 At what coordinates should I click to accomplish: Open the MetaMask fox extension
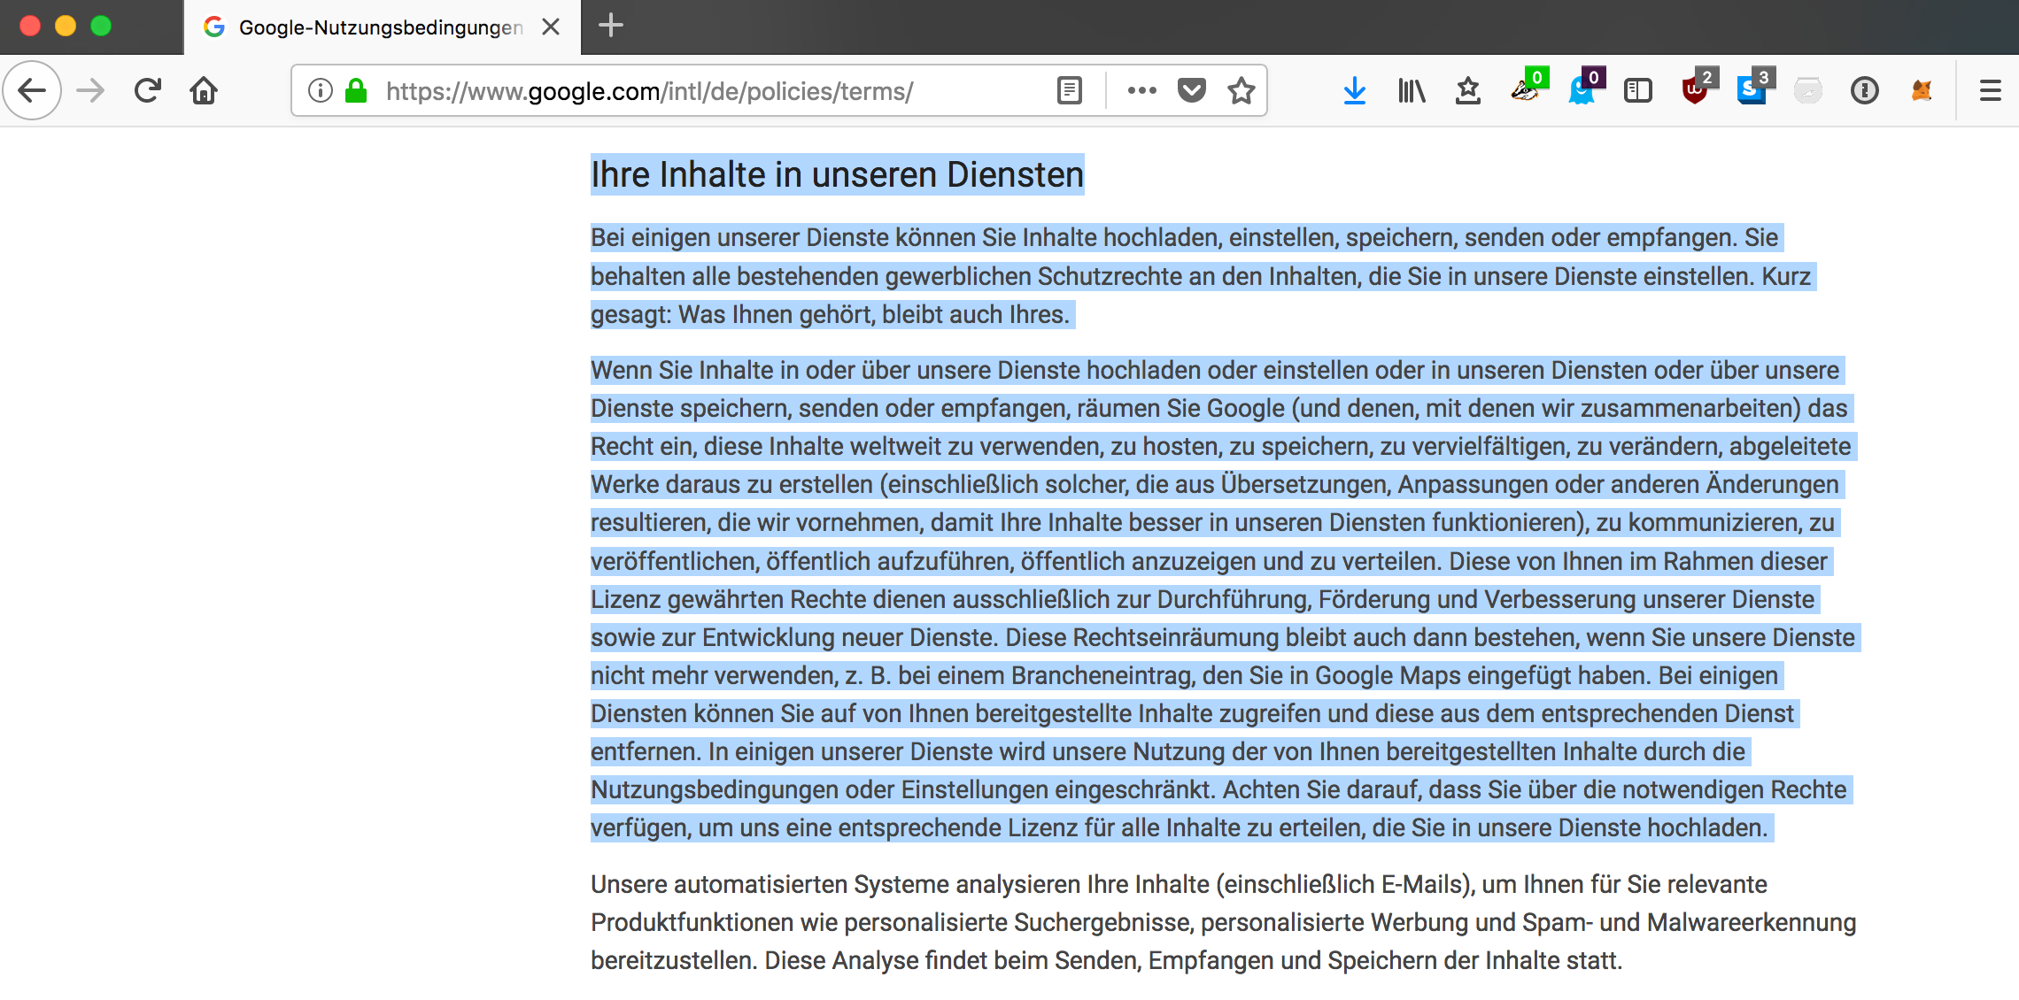click(x=1921, y=90)
